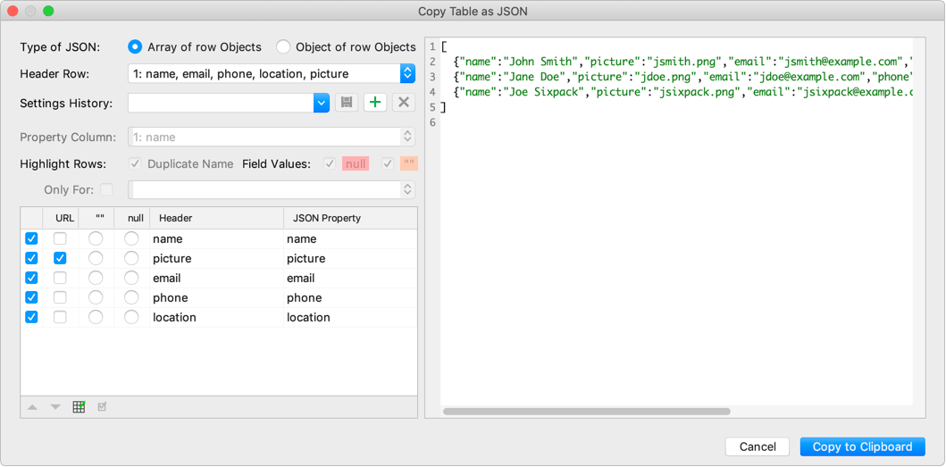Screen dimensions: 946x467
Task: Click the URL column heading
Action: coord(61,218)
